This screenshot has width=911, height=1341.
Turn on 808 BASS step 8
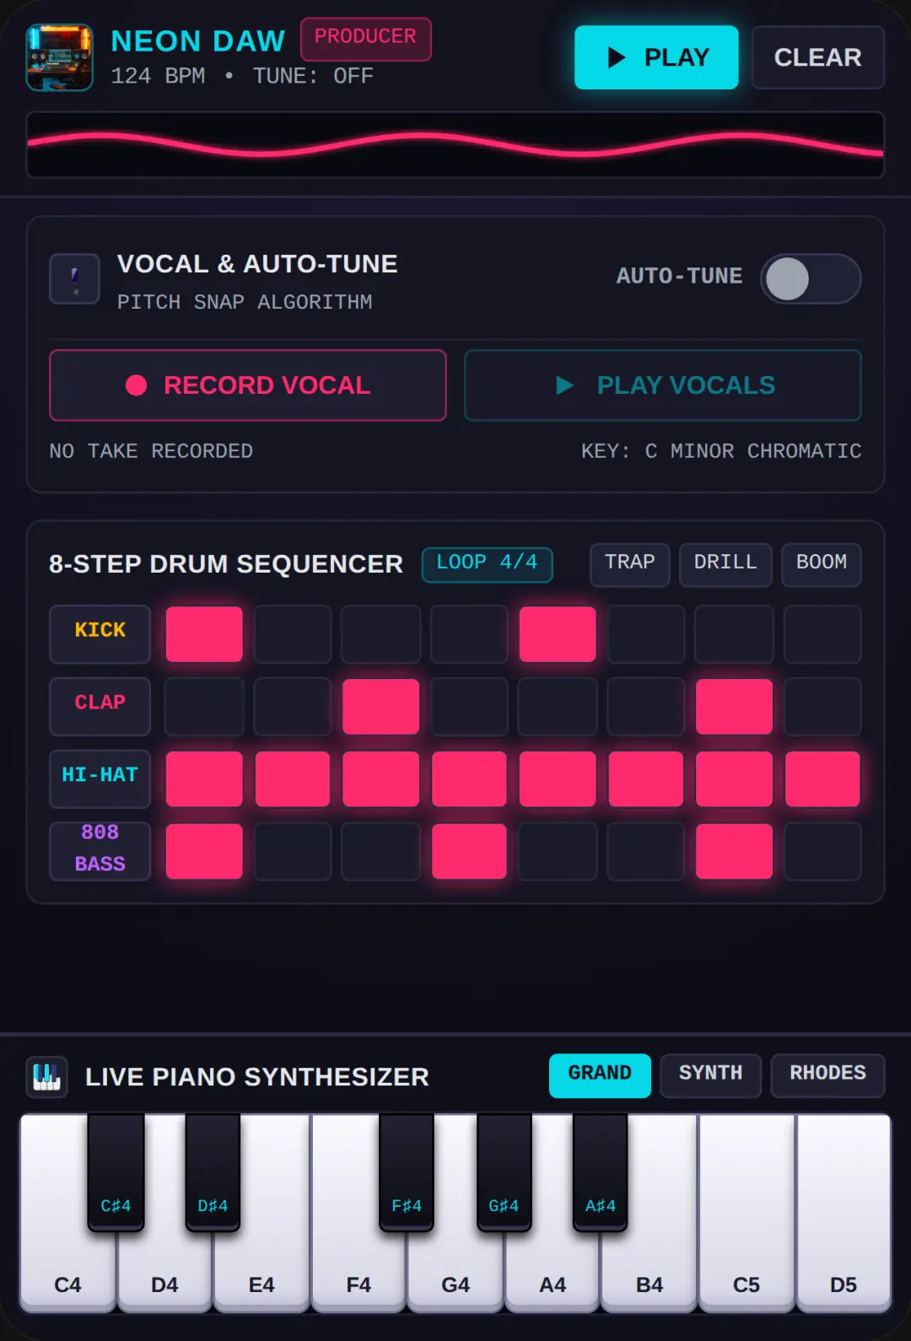[x=822, y=852]
